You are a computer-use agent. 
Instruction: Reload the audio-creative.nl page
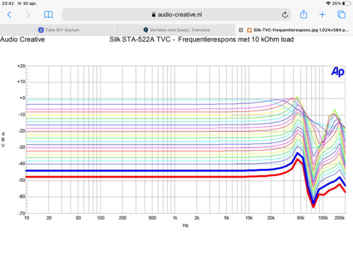[x=285, y=15]
